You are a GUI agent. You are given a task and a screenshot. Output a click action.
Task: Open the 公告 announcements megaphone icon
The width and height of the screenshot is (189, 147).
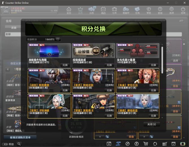92,10
